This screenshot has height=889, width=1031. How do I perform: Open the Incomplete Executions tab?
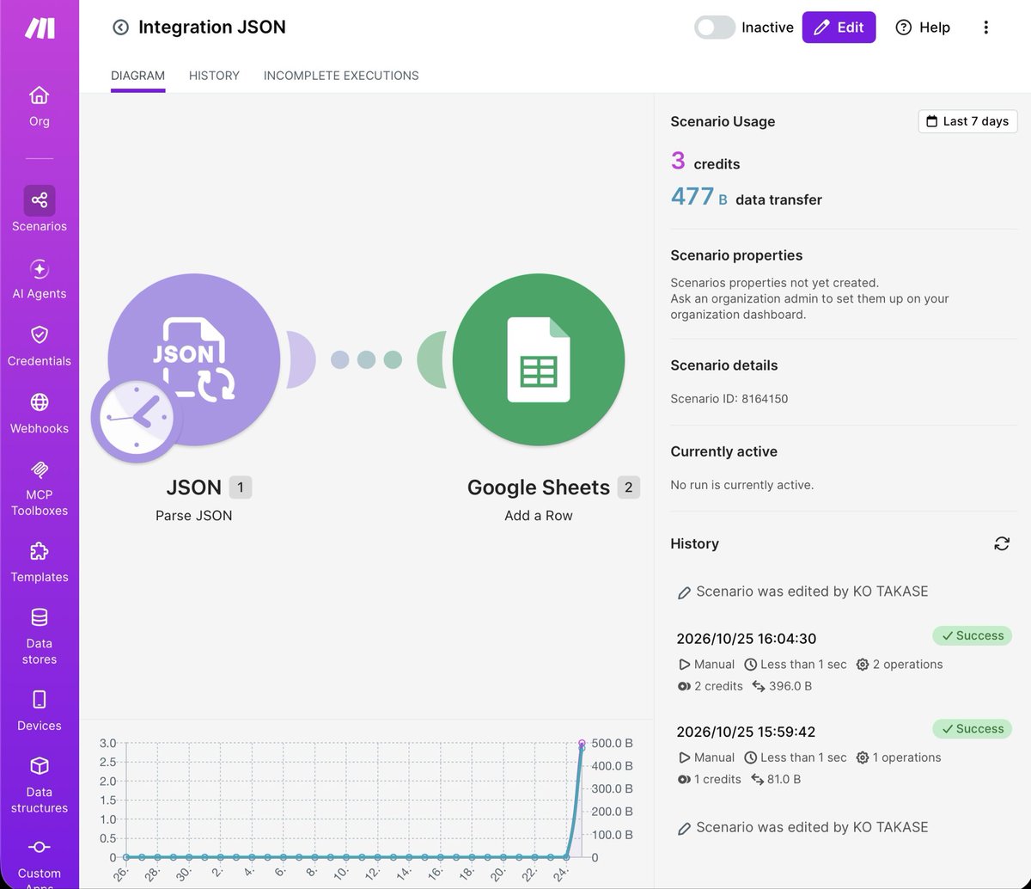[341, 76]
